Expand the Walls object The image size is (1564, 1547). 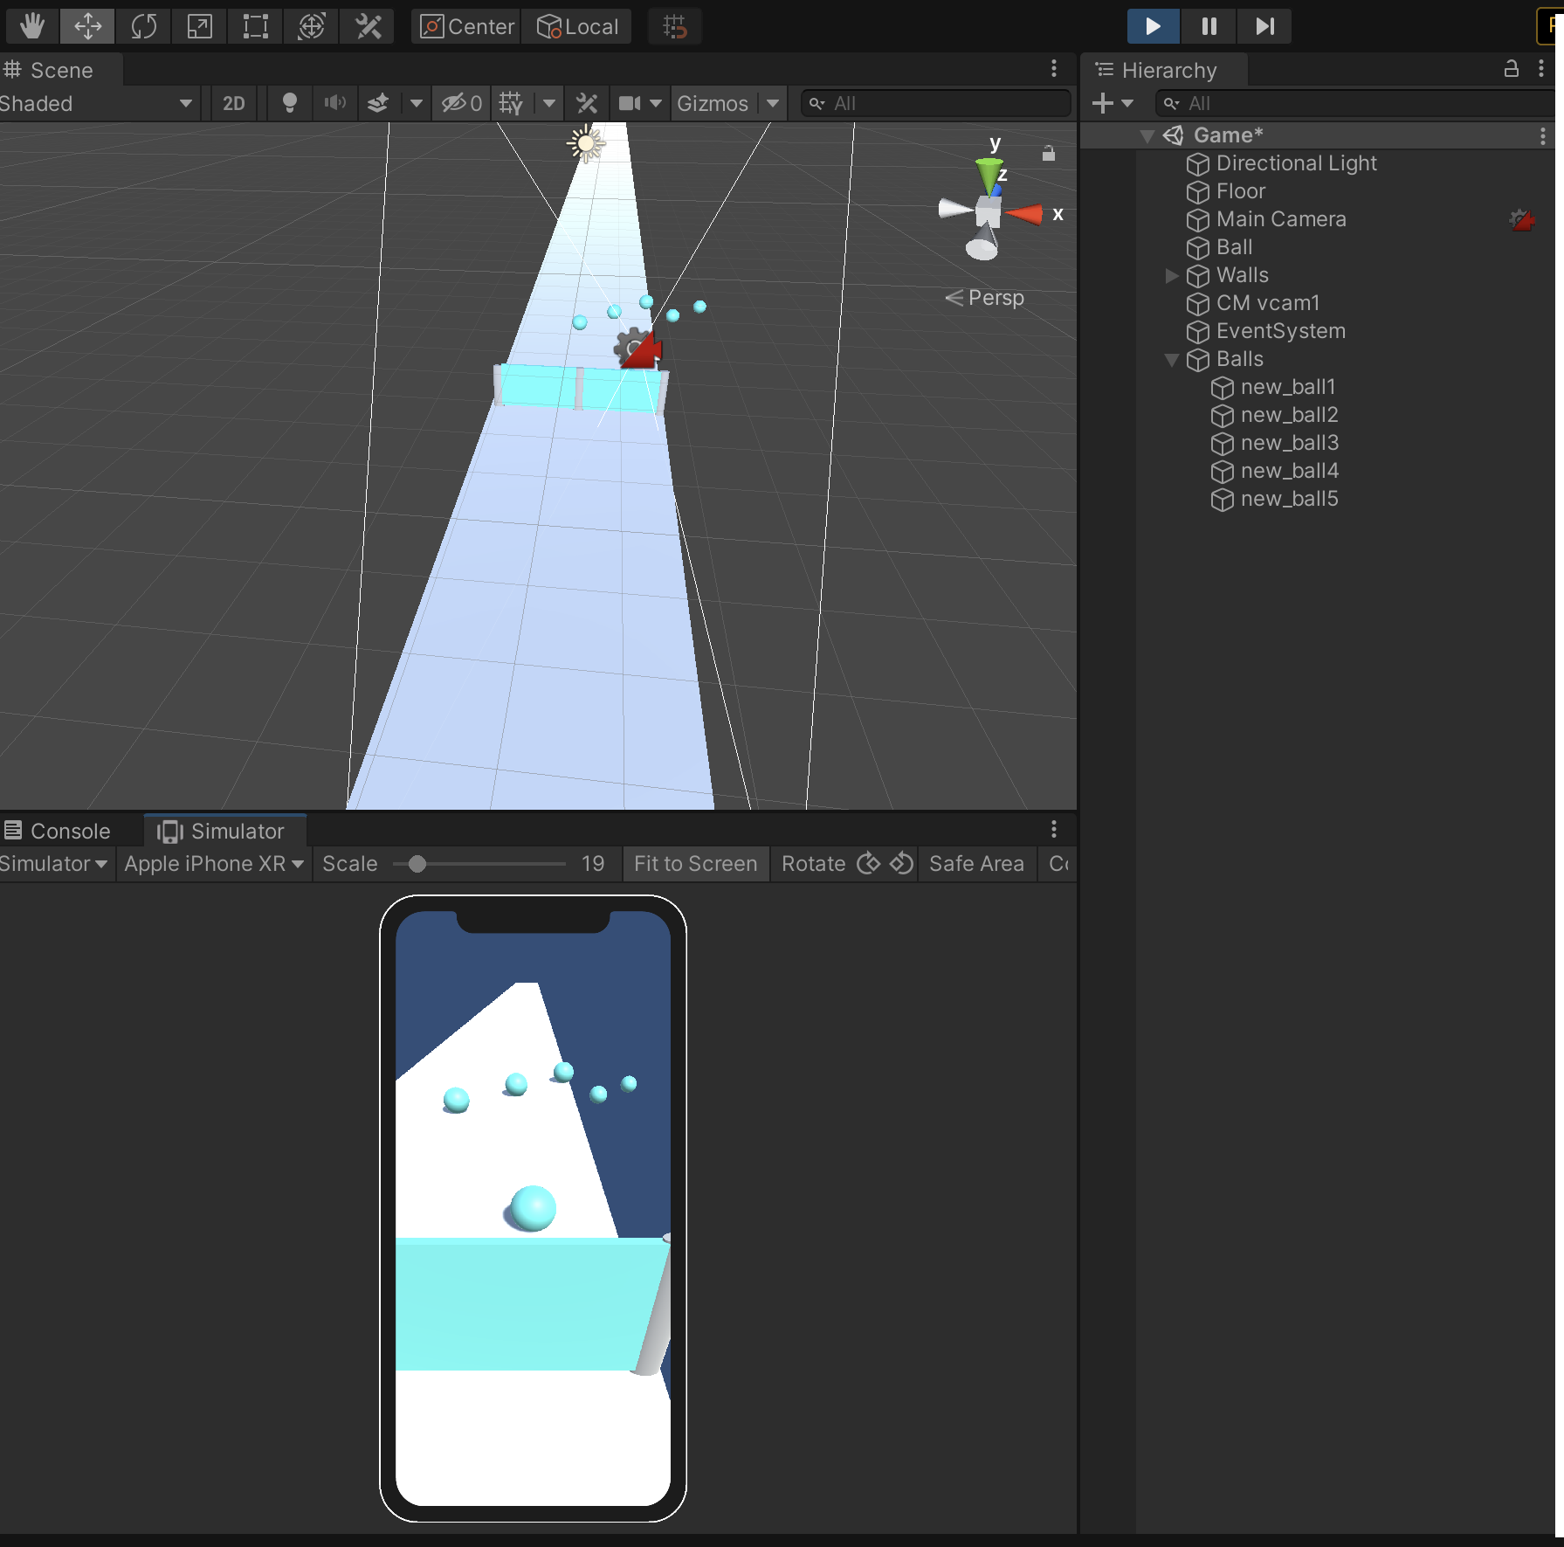click(1172, 275)
